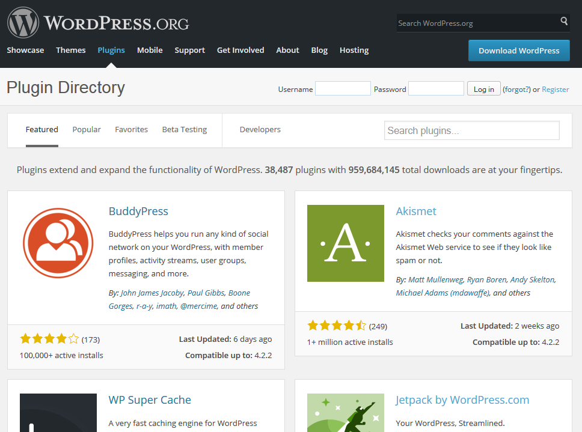
Task: Switch to the Beta Testing tab
Action: point(185,129)
